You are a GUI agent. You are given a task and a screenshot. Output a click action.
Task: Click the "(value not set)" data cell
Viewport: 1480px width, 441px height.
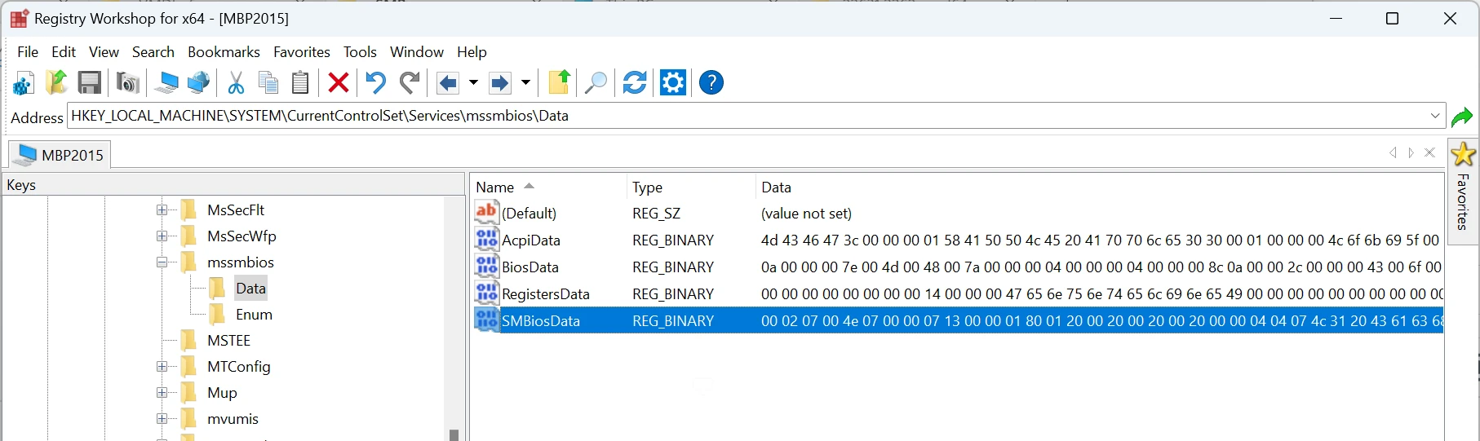806,214
